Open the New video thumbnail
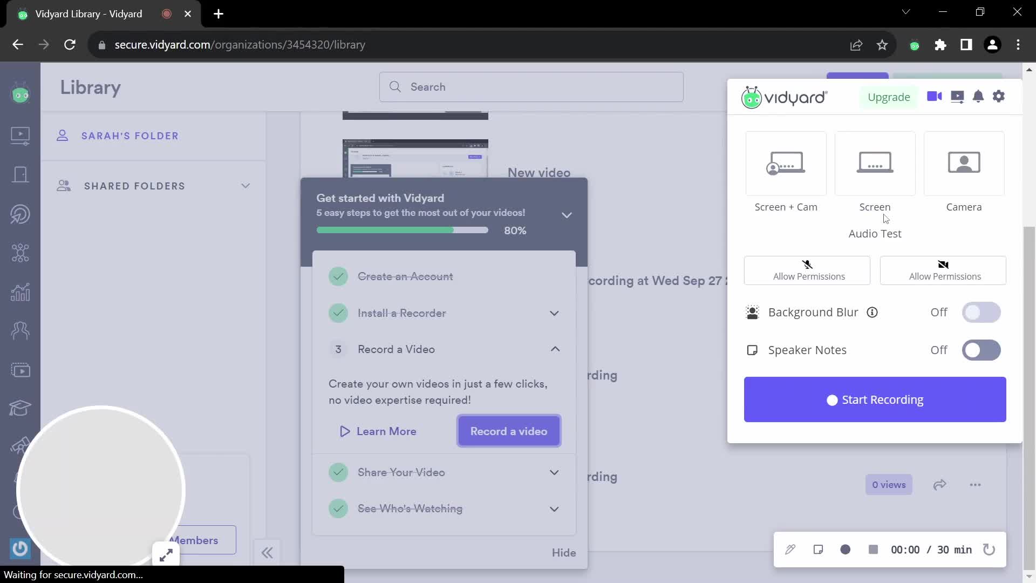Viewport: 1036px width, 583px height. point(415,159)
